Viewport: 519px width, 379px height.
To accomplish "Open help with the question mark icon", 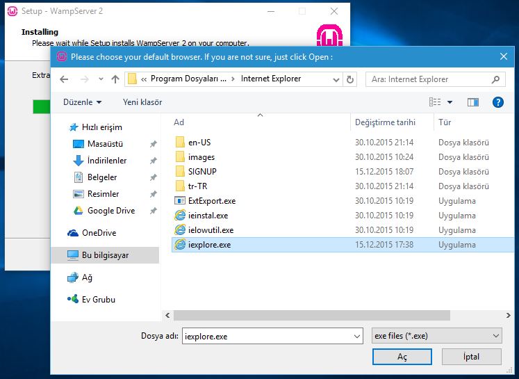I will pos(498,102).
